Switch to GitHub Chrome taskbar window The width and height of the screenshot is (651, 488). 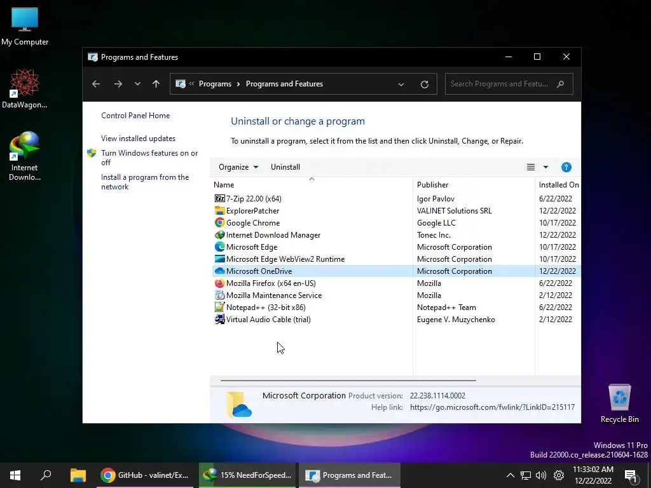(145, 475)
